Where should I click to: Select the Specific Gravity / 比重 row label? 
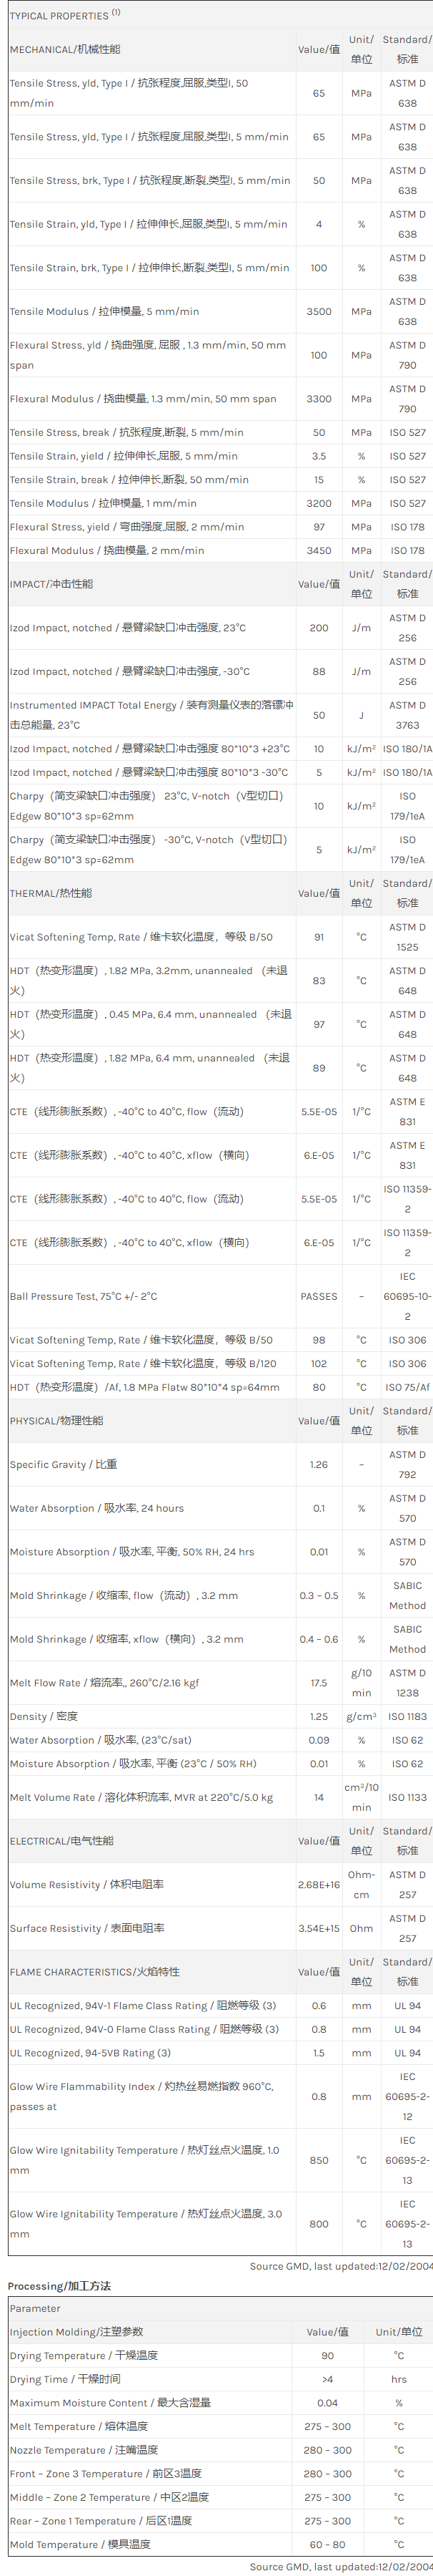coord(63,1464)
